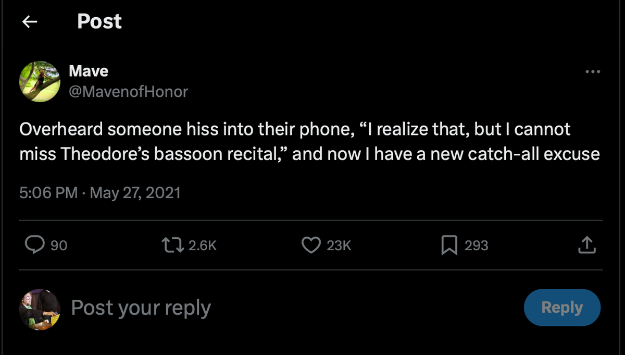Bookmark the post with the bookmark icon
Viewport: 625px width, 355px height.
(x=449, y=245)
